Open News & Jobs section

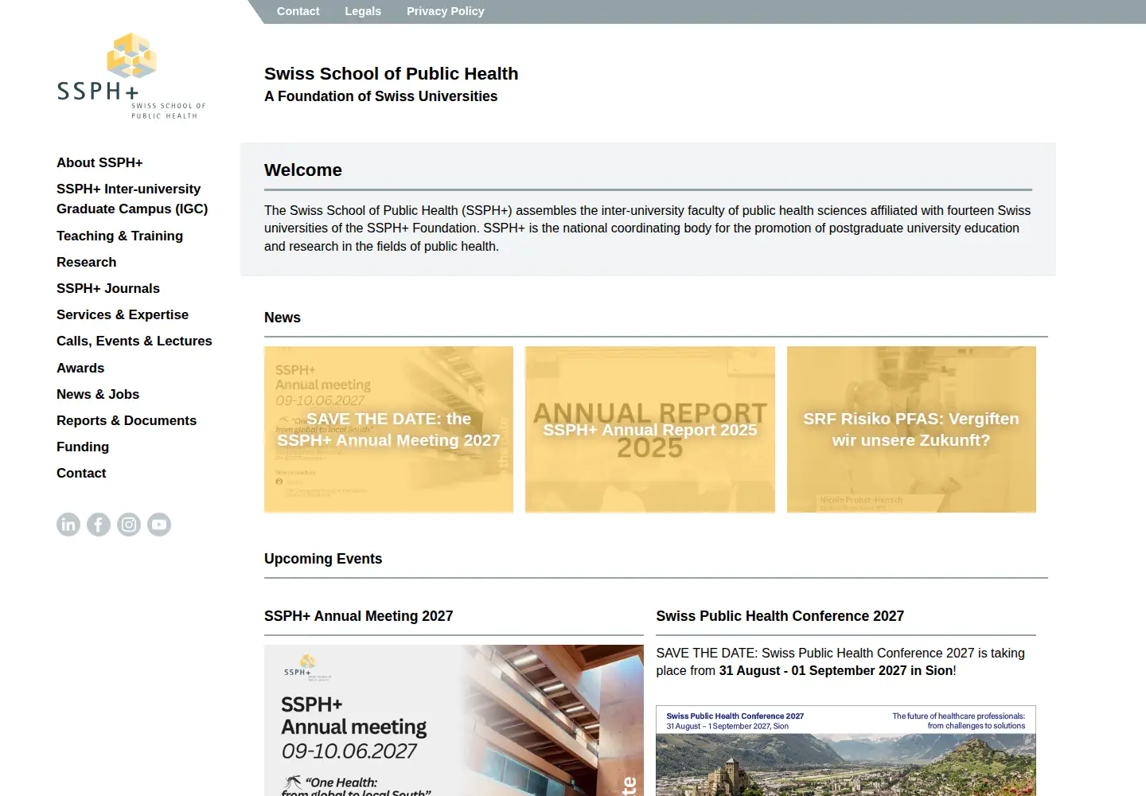click(98, 394)
